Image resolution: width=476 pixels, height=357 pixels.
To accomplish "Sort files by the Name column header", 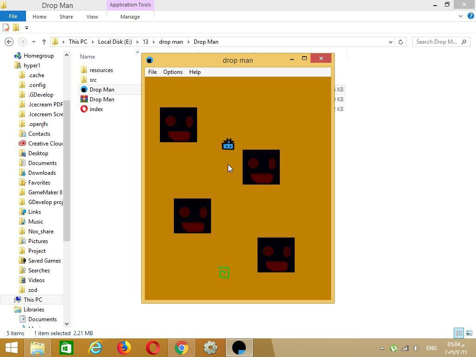I will click(x=87, y=57).
